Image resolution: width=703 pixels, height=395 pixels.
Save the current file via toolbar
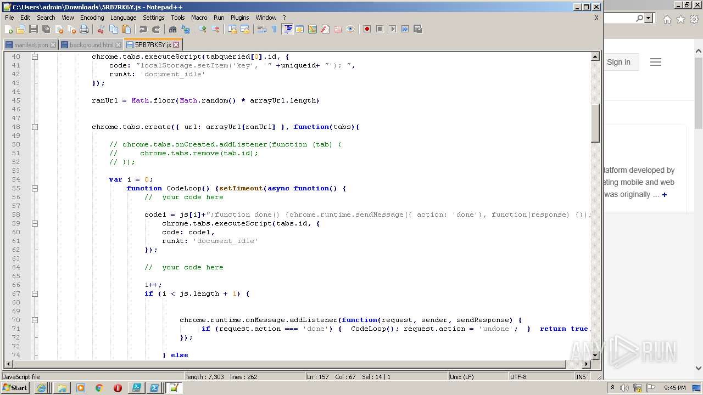(x=34, y=29)
